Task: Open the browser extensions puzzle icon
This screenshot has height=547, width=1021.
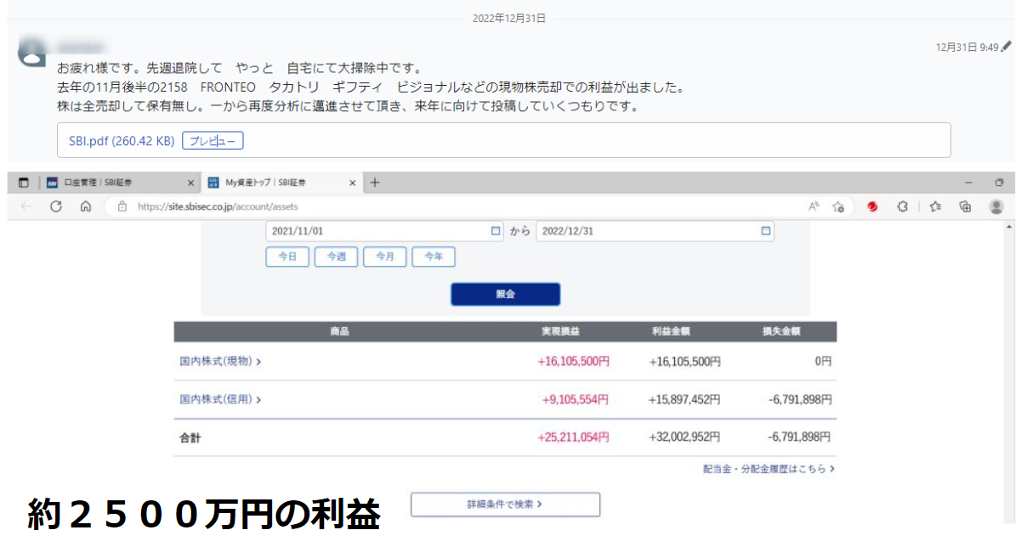Action: 904,206
